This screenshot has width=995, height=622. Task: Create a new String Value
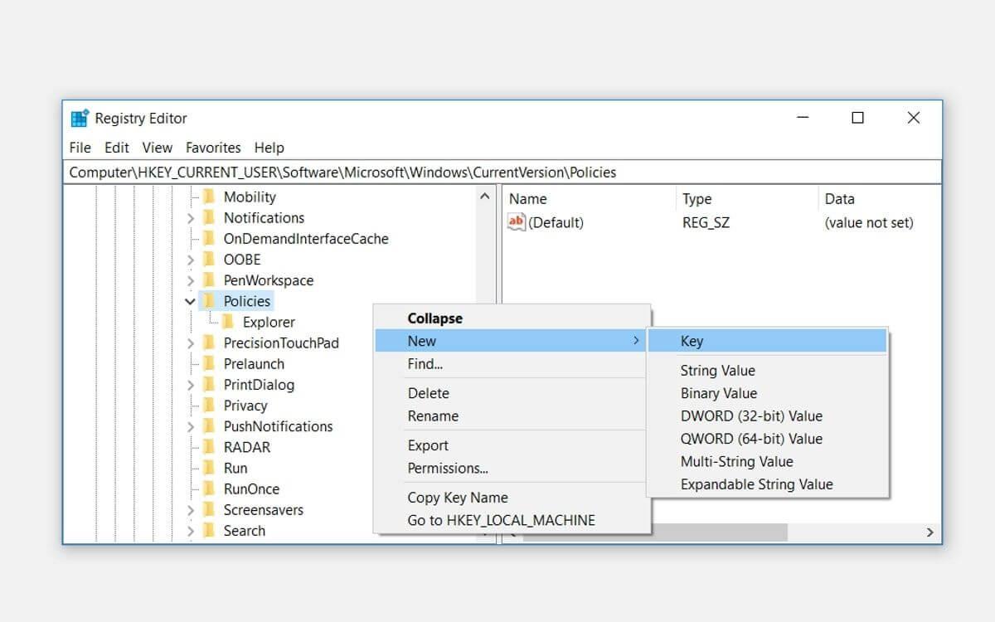(767, 371)
